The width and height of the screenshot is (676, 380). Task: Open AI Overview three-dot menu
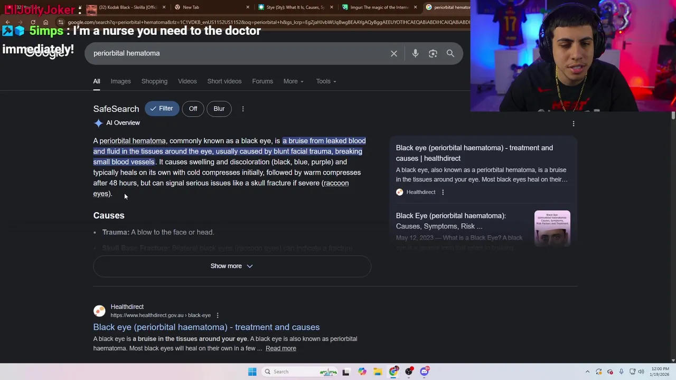[574, 123]
